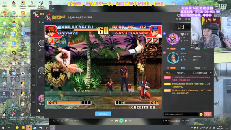Open the 腾讯QQ penguin desktop icon
The width and height of the screenshot is (231, 130).
(x=4, y=115)
